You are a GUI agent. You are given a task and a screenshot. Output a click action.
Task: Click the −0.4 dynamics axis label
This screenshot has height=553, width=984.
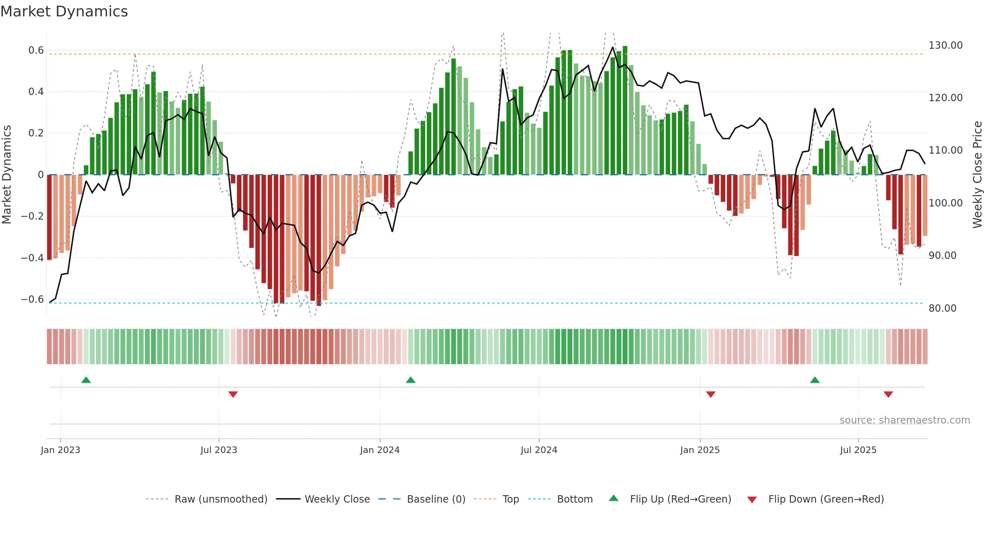pos(32,258)
